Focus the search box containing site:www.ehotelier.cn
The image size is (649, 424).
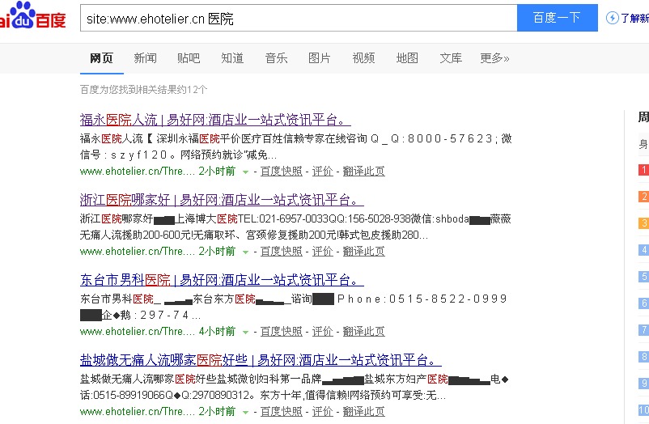[299, 19]
